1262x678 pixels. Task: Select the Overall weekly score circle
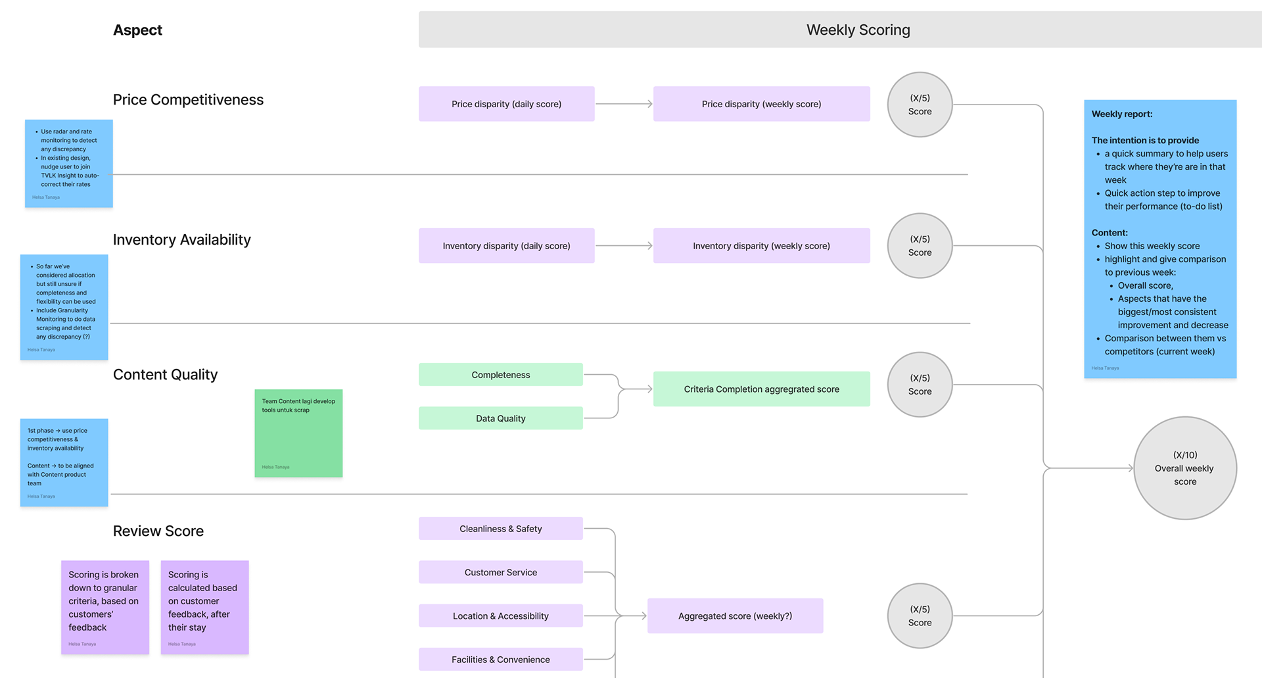pyautogui.click(x=1184, y=468)
